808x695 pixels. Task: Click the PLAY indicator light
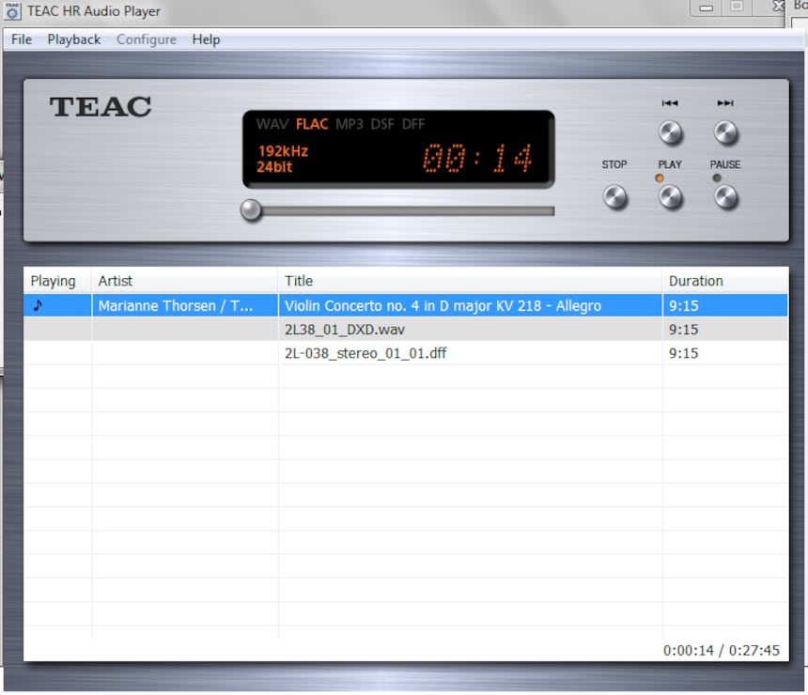tap(659, 178)
